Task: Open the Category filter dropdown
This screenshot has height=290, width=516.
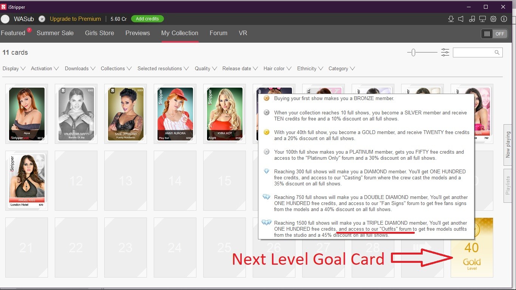Action: (x=341, y=68)
